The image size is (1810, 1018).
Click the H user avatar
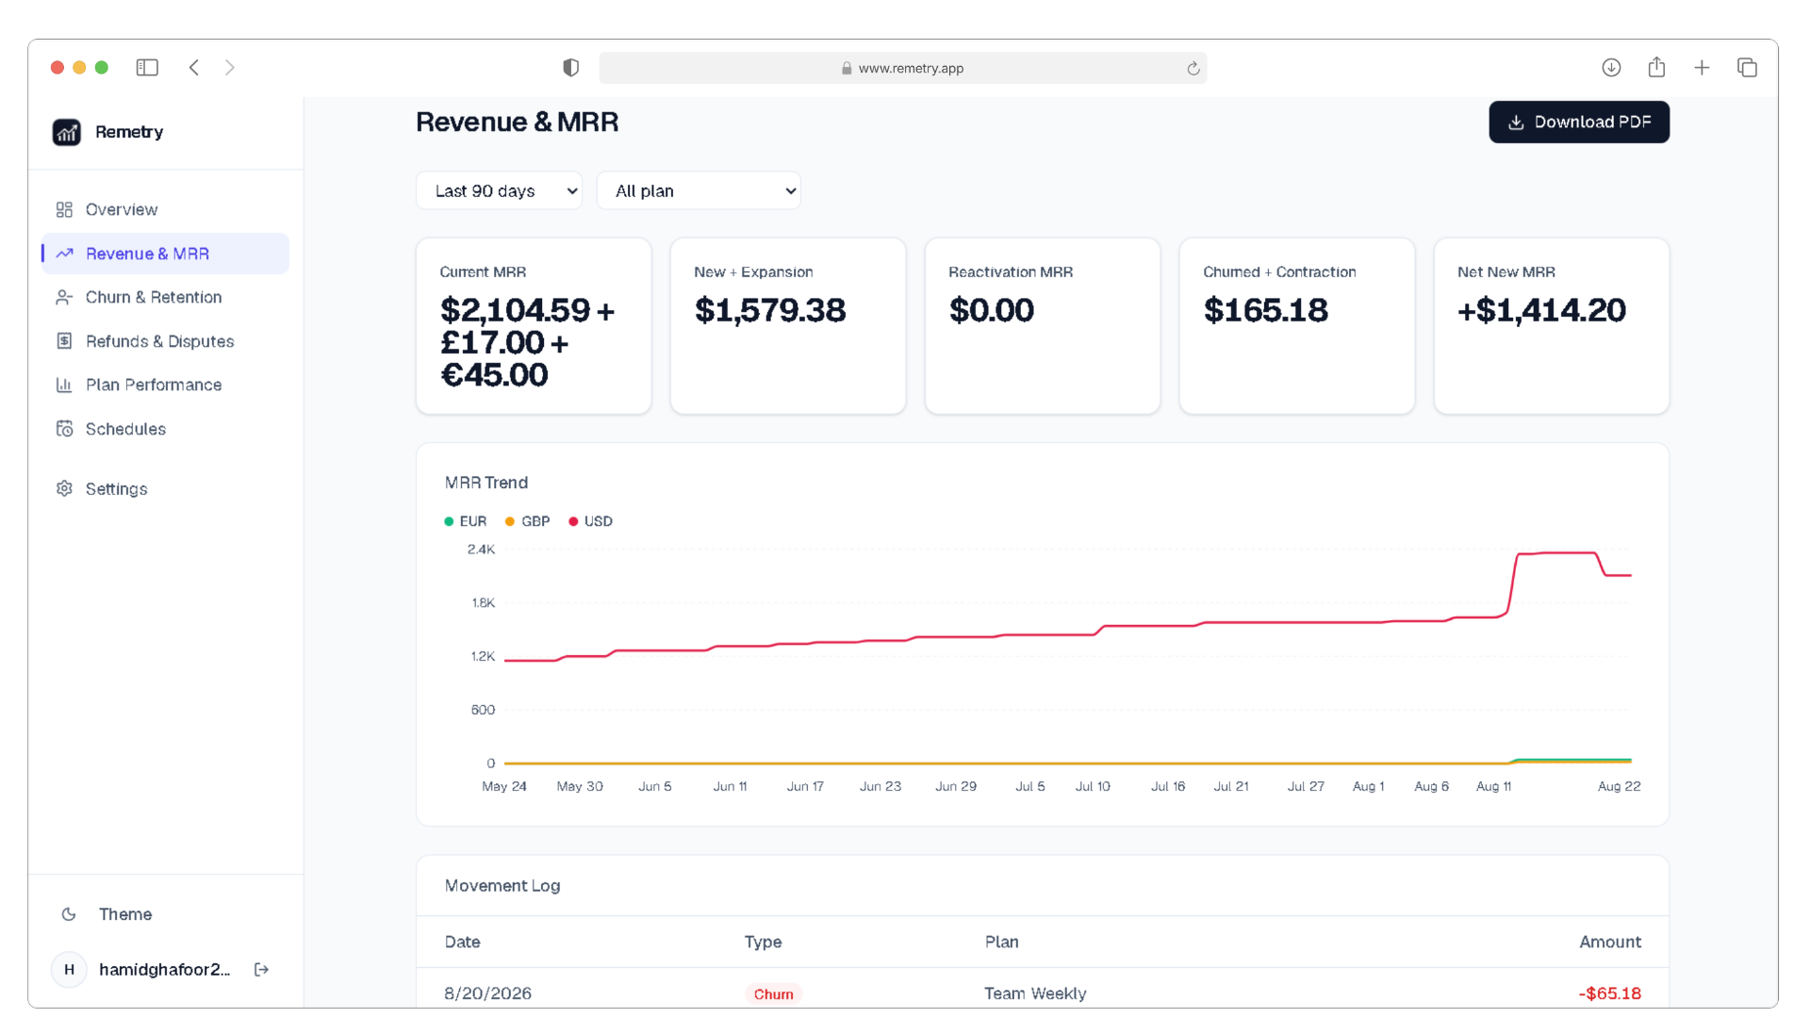point(69,970)
